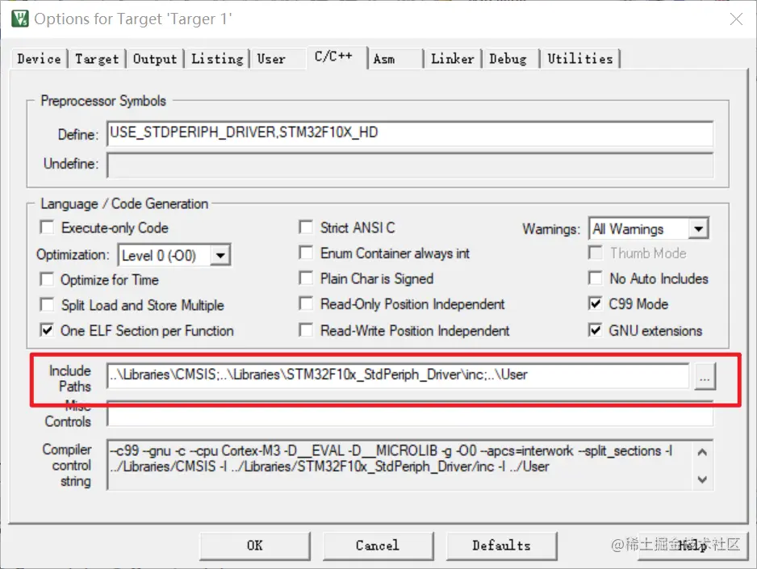Confirm settings with OK button
The image size is (757, 569).
[255, 546]
